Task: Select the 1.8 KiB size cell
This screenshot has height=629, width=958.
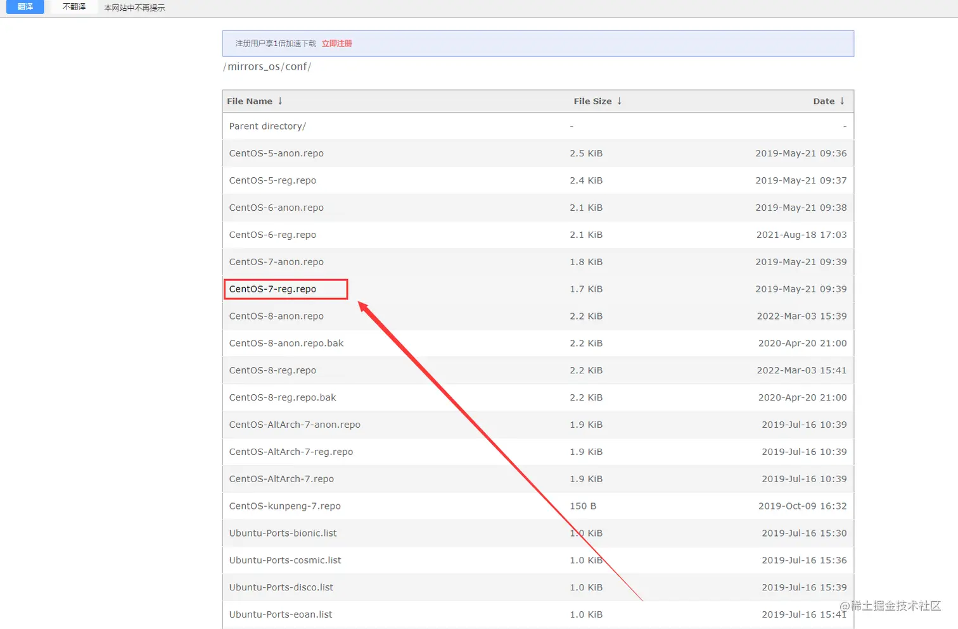Action: (586, 263)
